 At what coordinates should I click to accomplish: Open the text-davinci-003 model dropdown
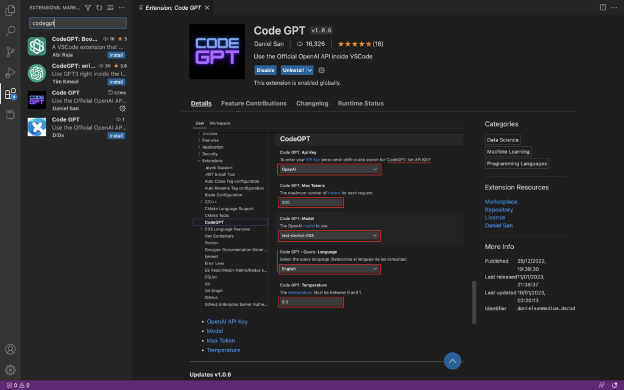coord(329,236)
